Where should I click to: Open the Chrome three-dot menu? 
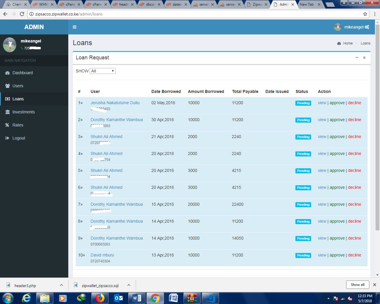375,14
